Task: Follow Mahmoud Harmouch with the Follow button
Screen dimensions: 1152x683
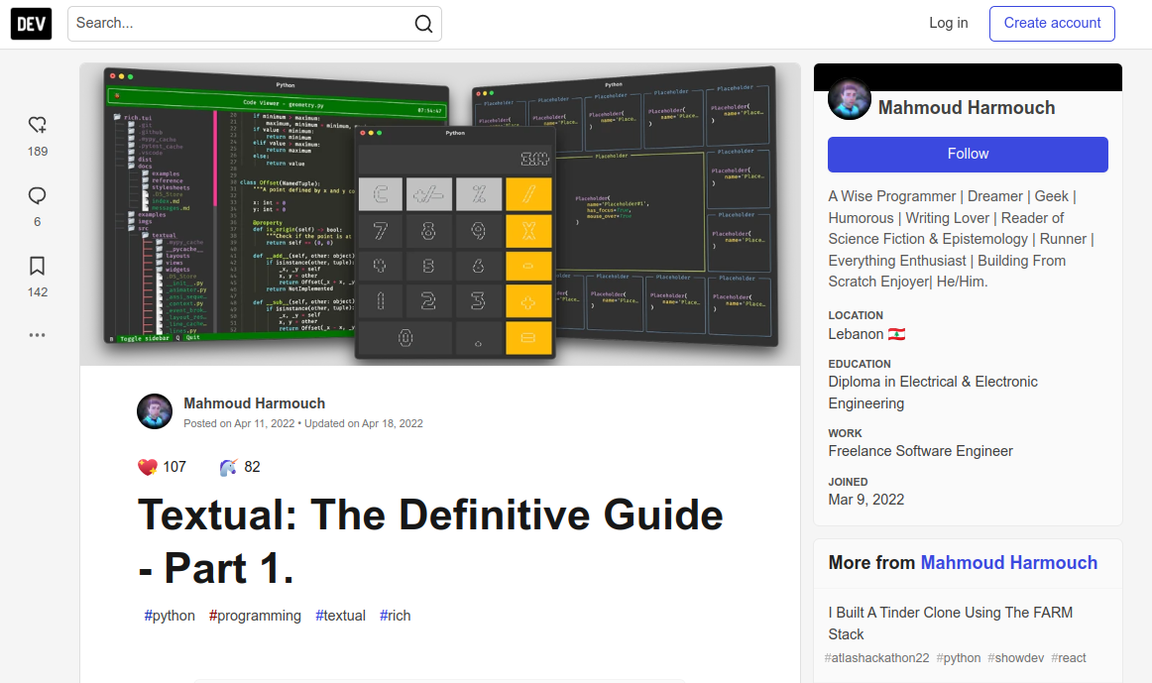Action: pos(968,155)
